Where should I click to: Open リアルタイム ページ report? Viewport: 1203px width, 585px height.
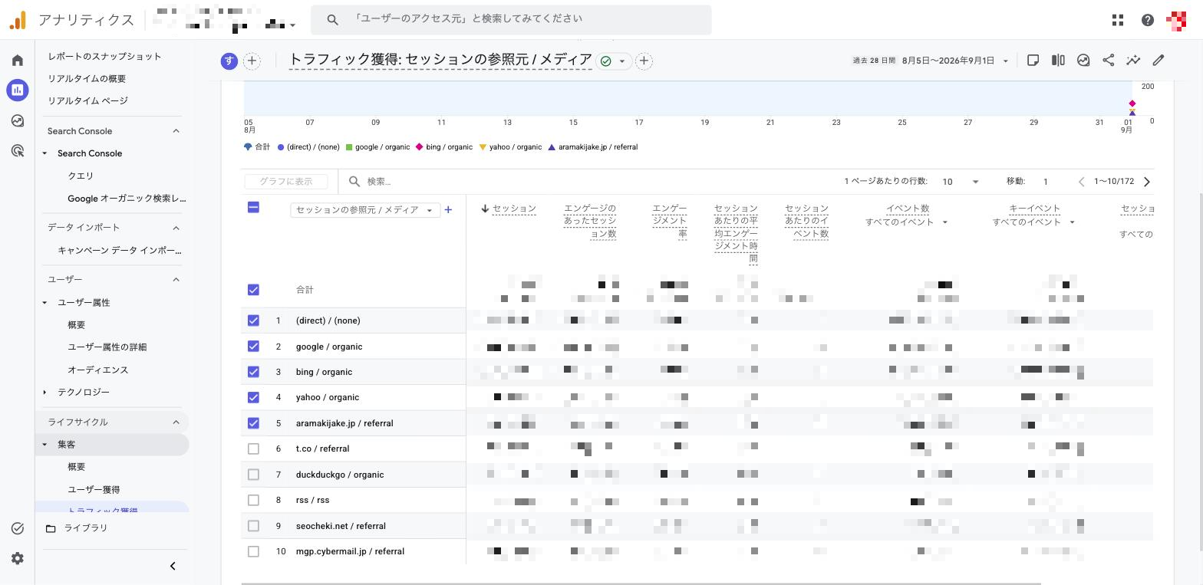pos(87,101)
